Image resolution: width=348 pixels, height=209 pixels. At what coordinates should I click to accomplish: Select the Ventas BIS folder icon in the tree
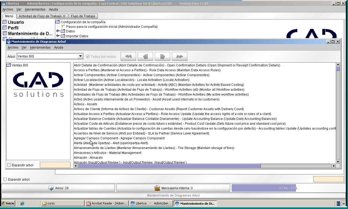click(9, 65)
